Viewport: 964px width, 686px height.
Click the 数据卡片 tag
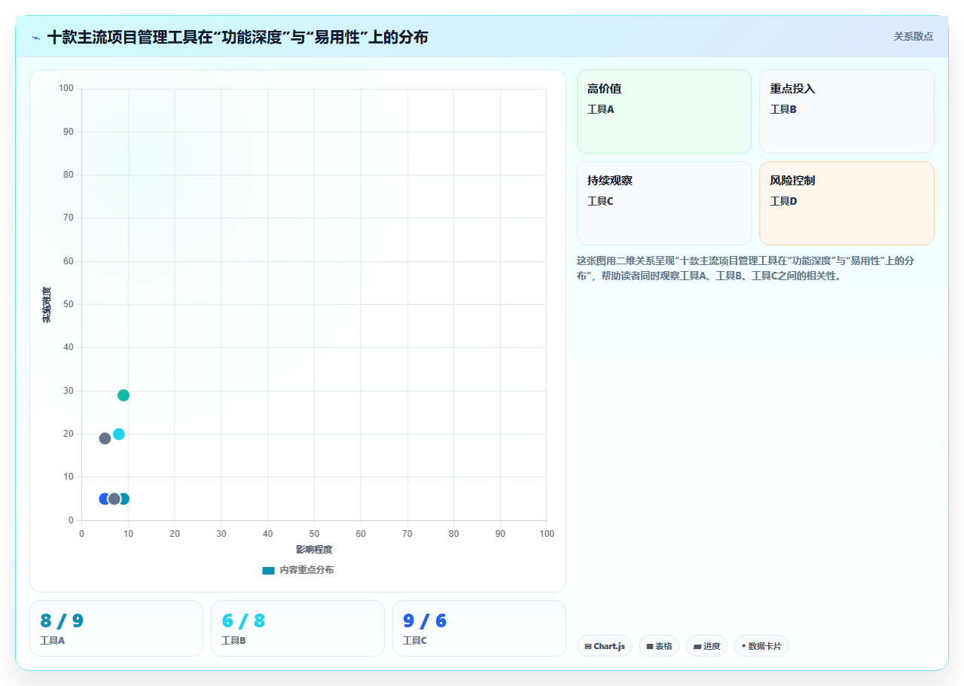pyautogui.click(x=761, y=646)
